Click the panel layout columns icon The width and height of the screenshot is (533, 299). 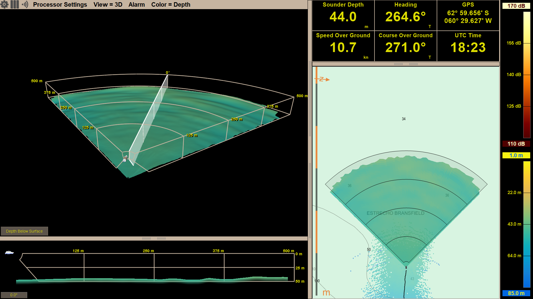15,4
